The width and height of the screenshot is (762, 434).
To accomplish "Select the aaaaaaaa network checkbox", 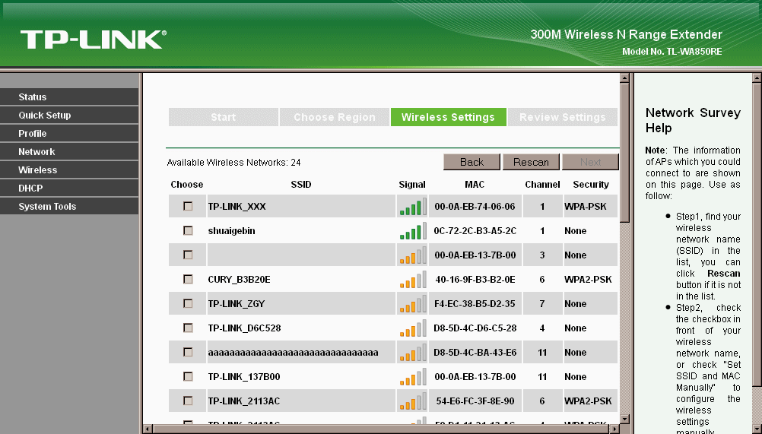I will click(x=188, y=352).
